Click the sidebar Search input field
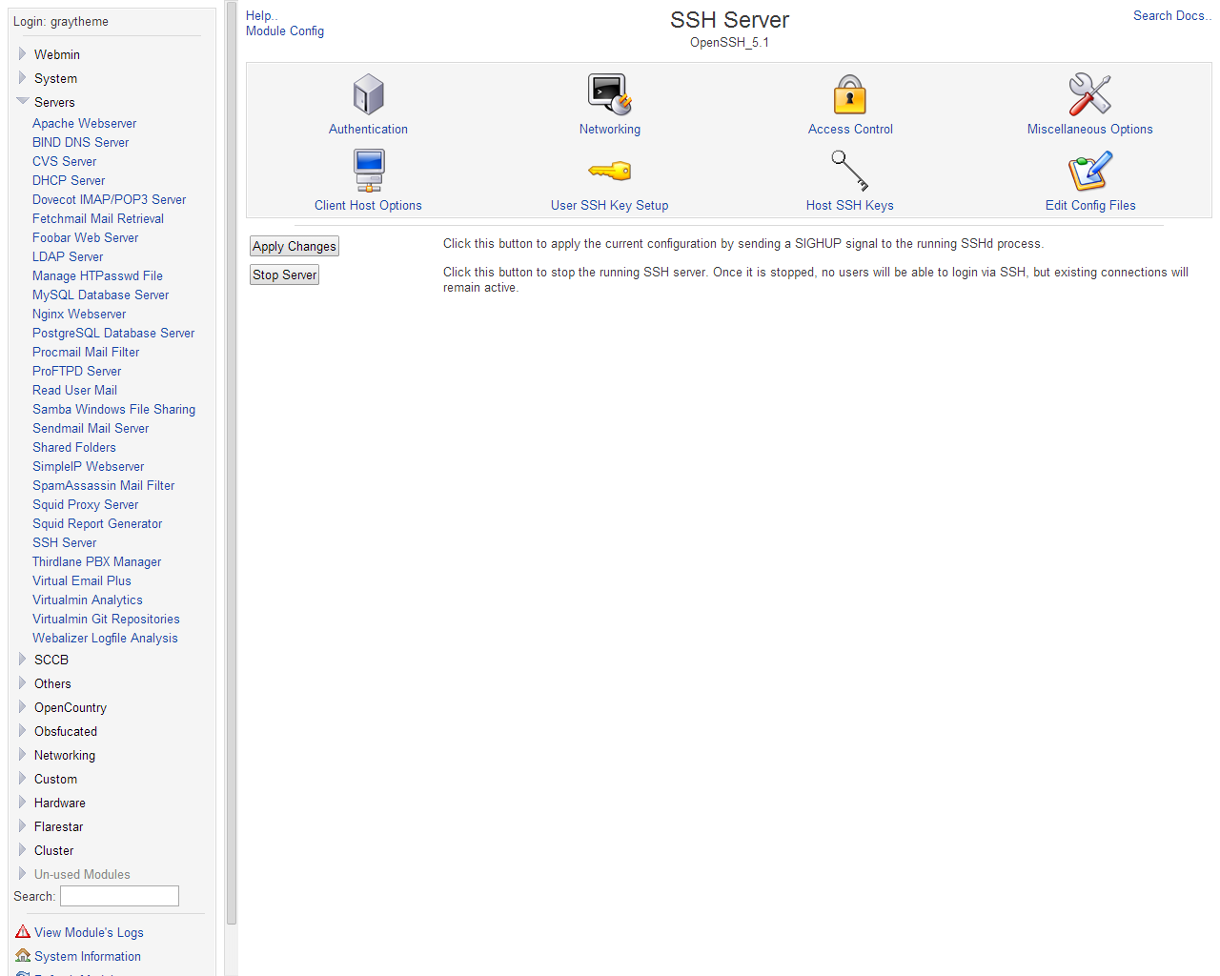The height and width of the screenshot is (976, 1220). tap(119, 896)
